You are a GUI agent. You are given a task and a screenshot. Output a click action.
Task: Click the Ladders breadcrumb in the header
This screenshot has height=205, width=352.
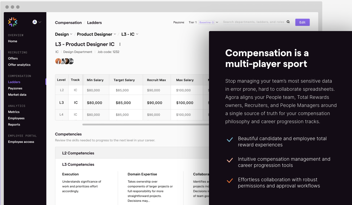(x=94, y=23)
